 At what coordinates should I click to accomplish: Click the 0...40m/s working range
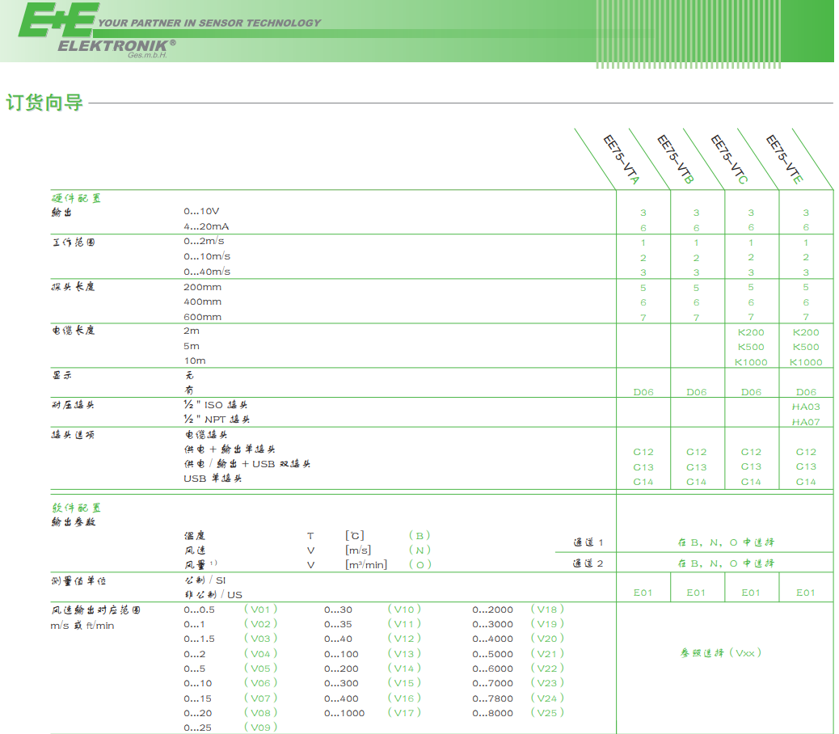207,272
